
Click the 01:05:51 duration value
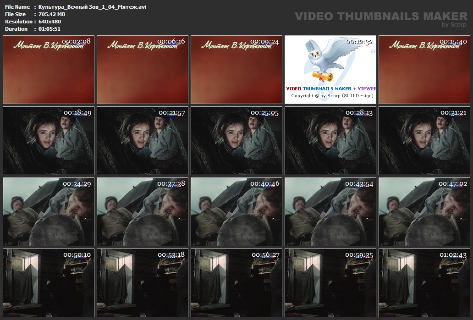[x=49, y=29]
